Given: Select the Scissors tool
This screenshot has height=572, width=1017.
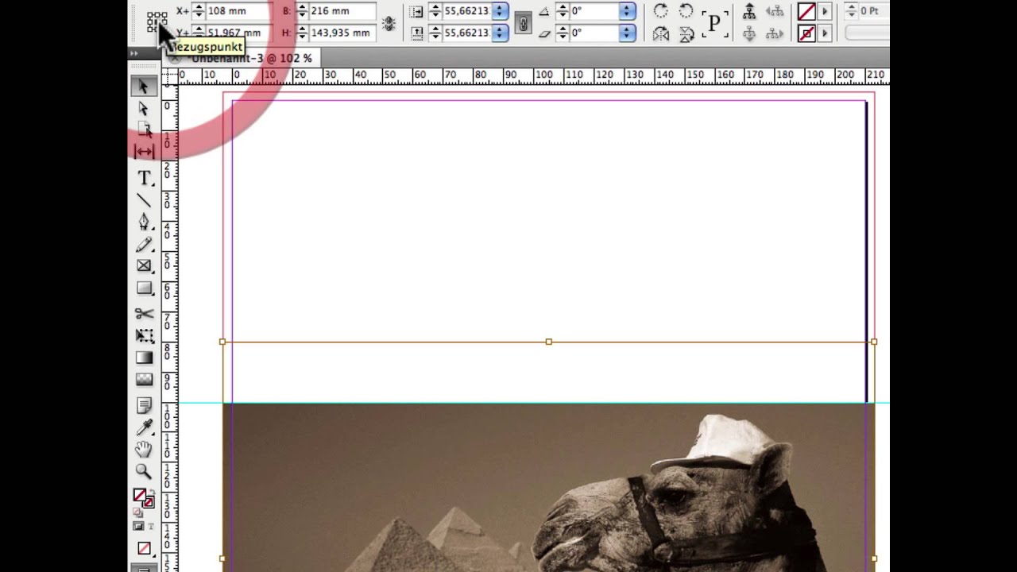Looking at the screenshot, I should (144, 314).
